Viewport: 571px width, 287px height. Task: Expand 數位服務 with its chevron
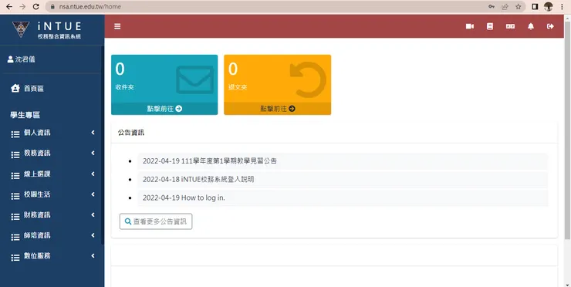pos(93,255)
